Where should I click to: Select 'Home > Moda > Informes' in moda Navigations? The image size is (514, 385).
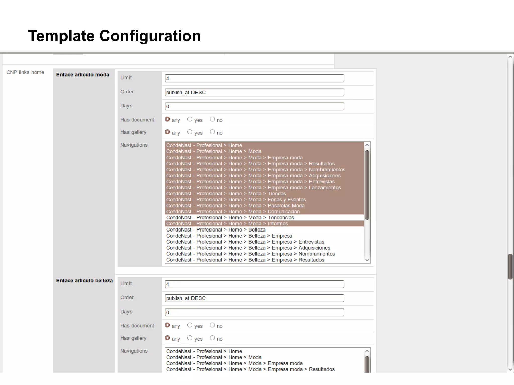tap(264, 224)
